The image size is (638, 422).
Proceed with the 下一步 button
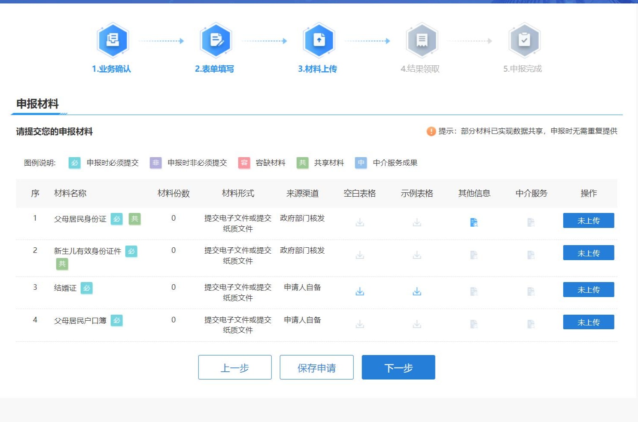pos(398,367)
